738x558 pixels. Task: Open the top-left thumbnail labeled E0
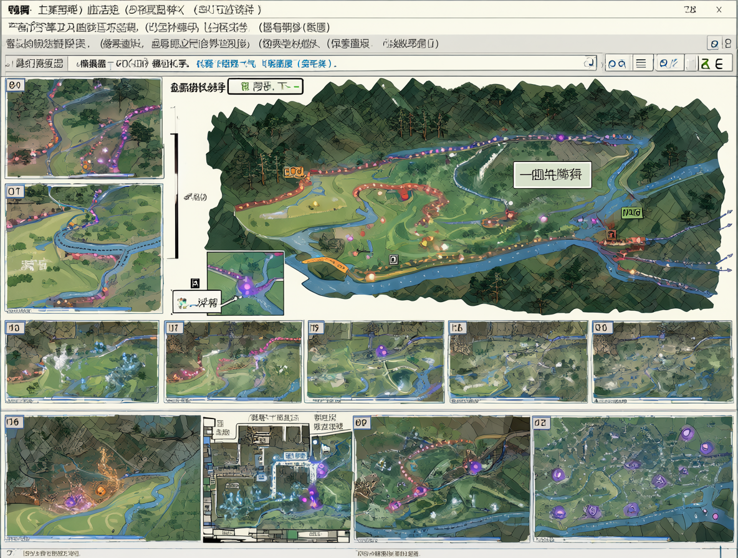pos(85,128)
